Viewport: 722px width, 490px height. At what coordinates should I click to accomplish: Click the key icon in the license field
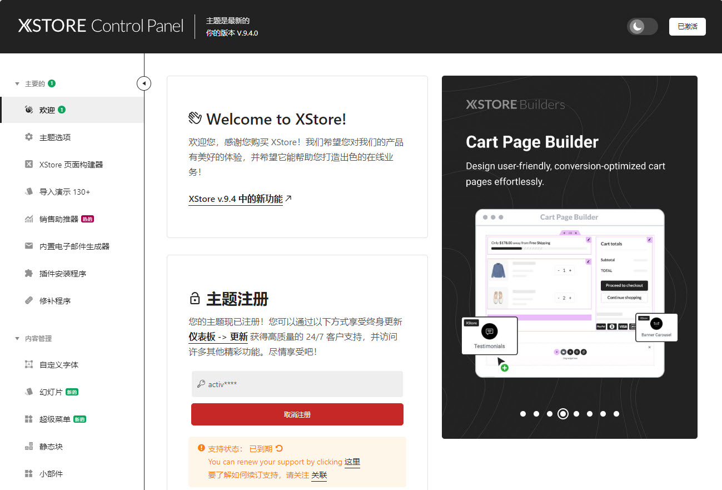(201, 384)
